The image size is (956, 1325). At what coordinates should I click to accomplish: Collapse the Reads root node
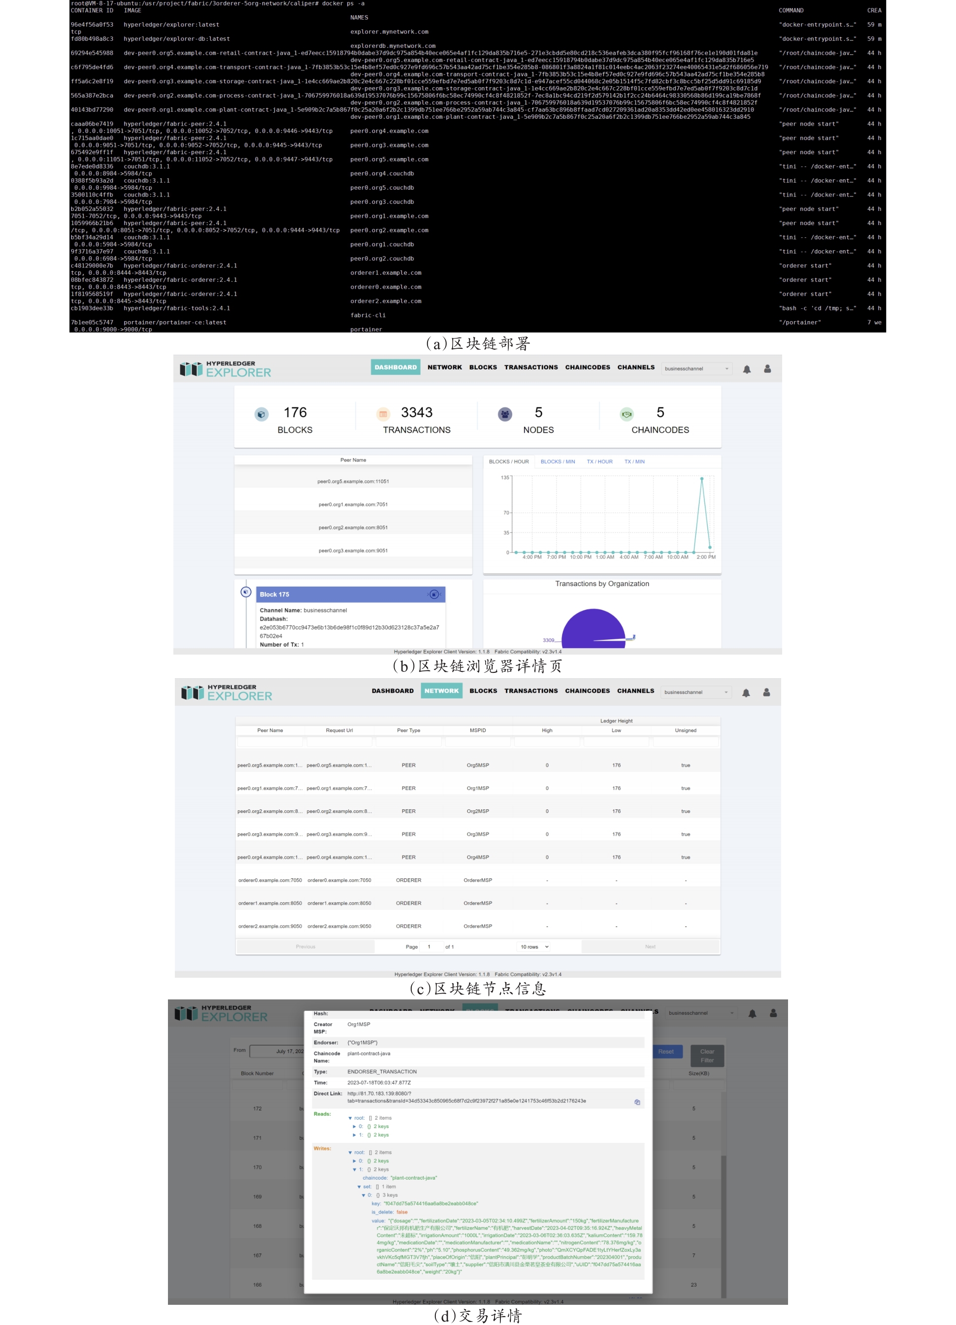[350, 1118]
